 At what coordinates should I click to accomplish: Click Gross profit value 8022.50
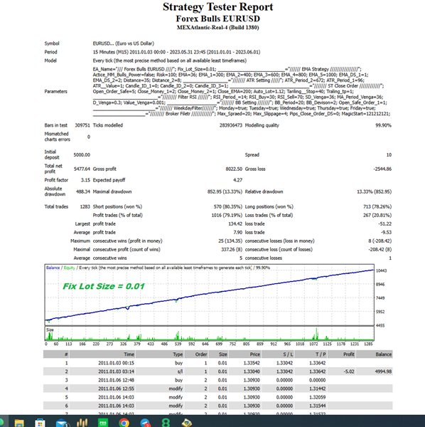coord(234,169)
